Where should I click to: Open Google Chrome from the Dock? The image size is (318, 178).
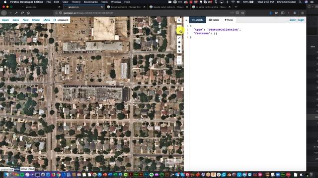tap(59, 175)
